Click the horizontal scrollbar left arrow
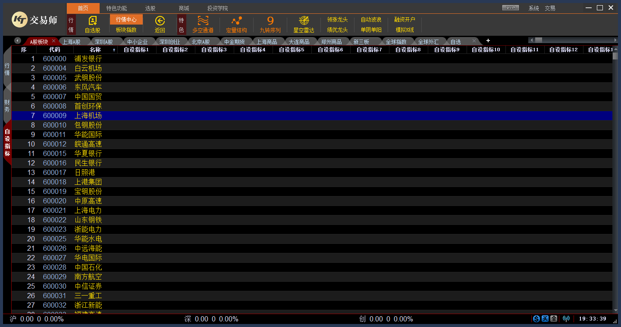 coord(532,40)
